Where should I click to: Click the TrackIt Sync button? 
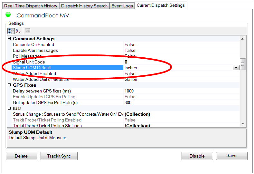pos(59,156)
